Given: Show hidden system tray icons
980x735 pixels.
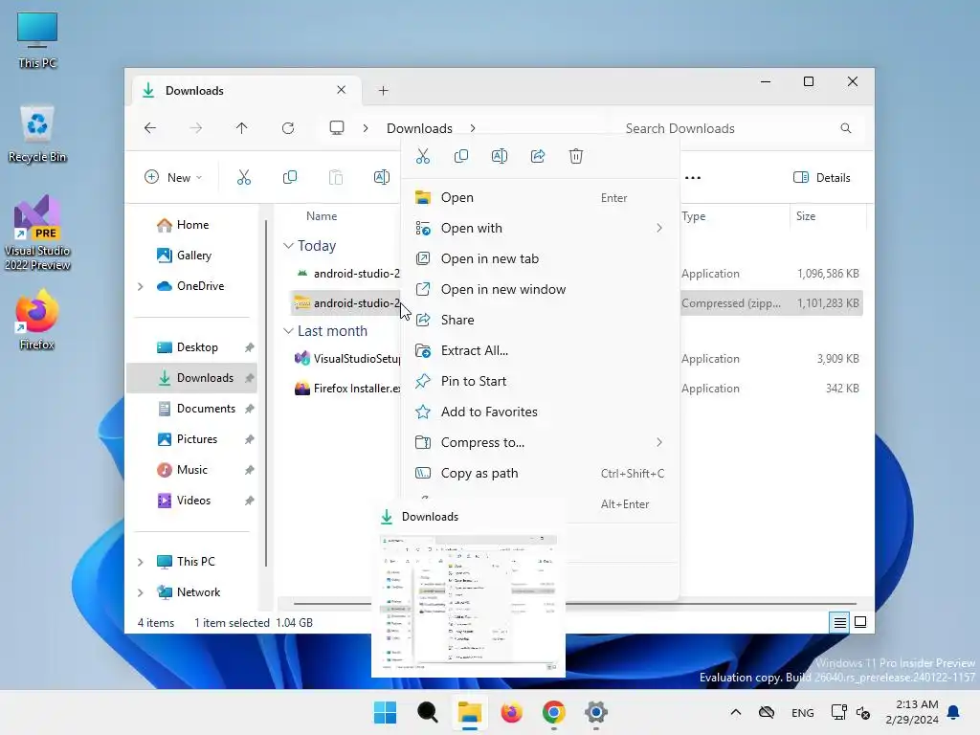Looking at the screenshot, I should (x=736, y=712).
